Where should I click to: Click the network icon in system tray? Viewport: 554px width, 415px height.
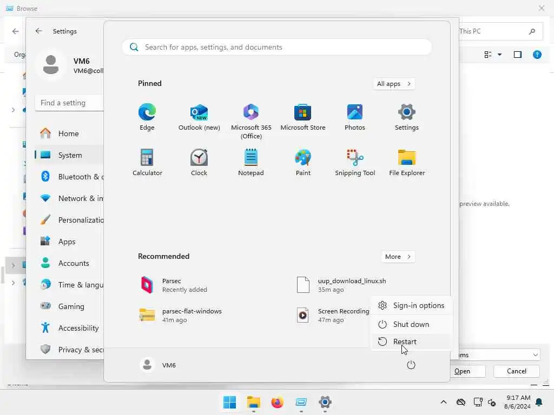[478, 402]
